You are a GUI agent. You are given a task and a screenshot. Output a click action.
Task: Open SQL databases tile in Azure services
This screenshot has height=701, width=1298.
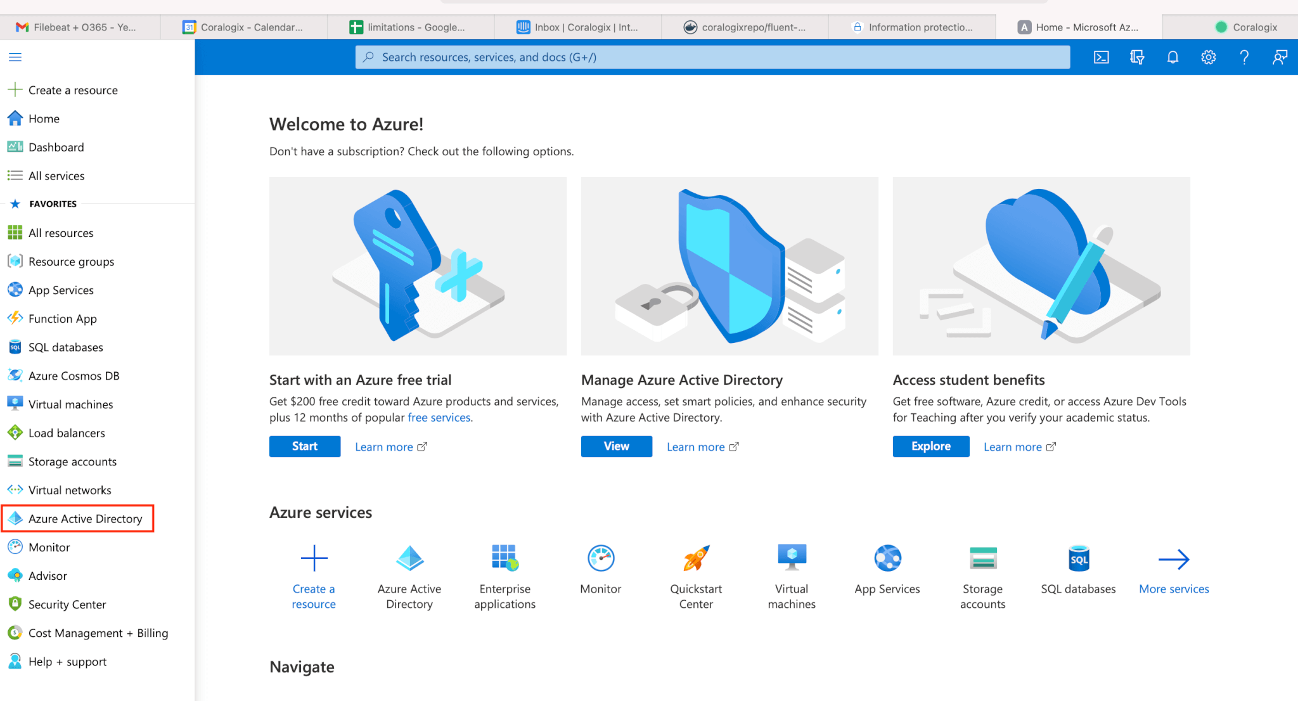pos(1079,570)
